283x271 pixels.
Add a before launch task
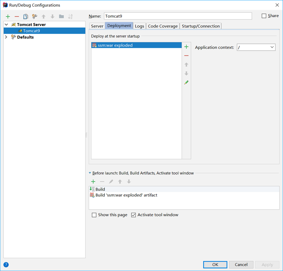pyautogui.click(x=93, y=182)
